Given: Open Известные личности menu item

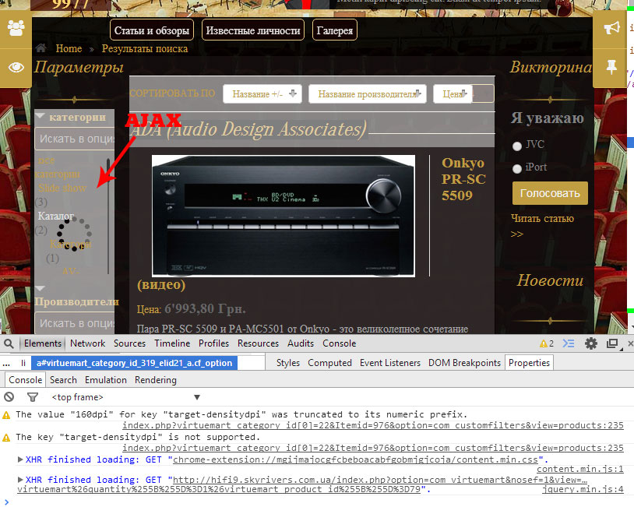Looking at the screenshot, I should point(252,30).
